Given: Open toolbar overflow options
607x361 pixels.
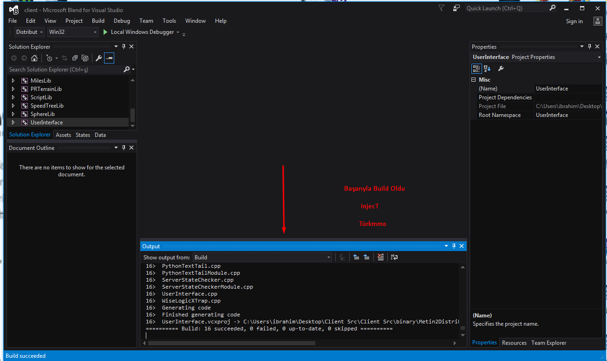Looking at the screenshot, I should pos(184,34).
